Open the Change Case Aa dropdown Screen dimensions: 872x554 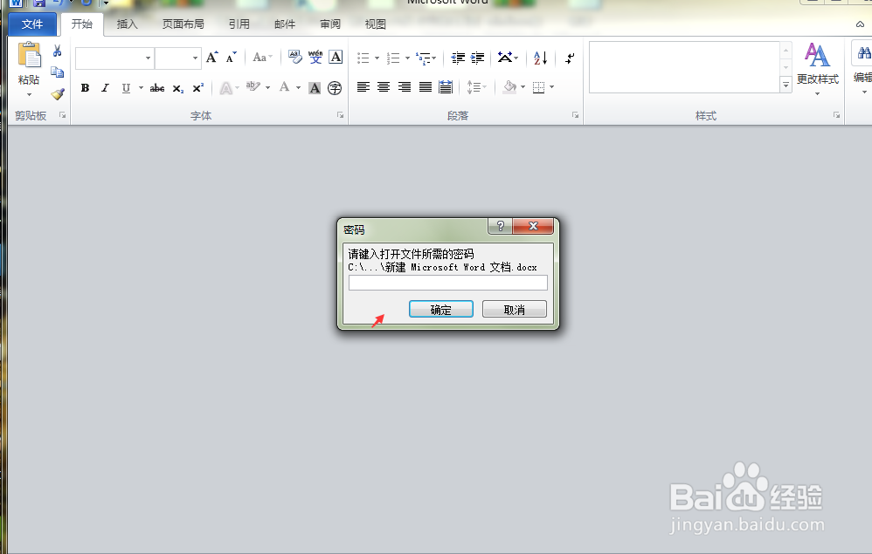click(262, 58)
